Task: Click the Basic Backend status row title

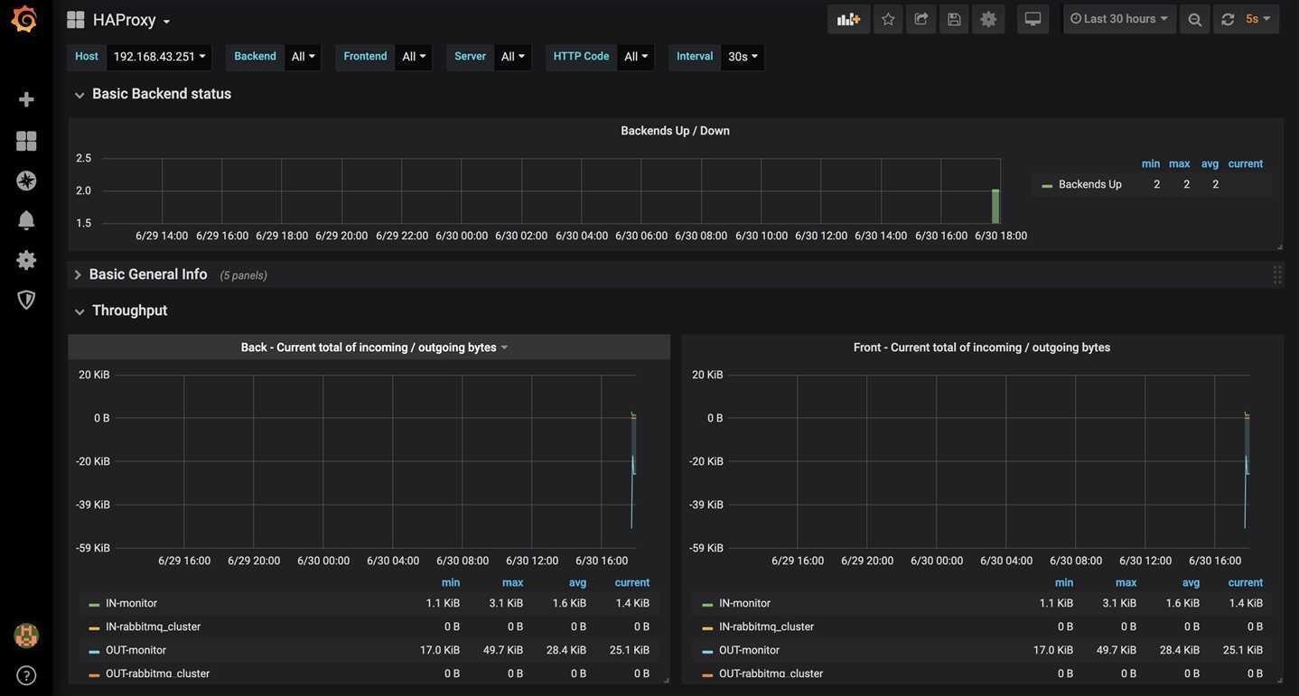Action: point(162,94)
